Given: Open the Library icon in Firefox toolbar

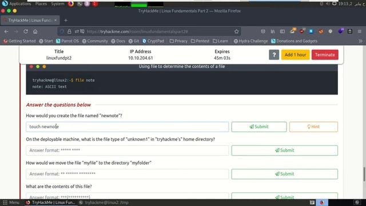Looking at the screenshot, I should [x=273, y=31].
